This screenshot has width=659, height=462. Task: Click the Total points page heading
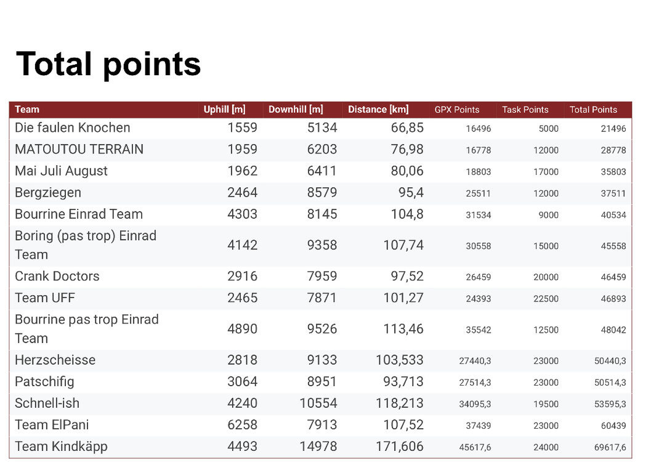[x=108, y=63]
